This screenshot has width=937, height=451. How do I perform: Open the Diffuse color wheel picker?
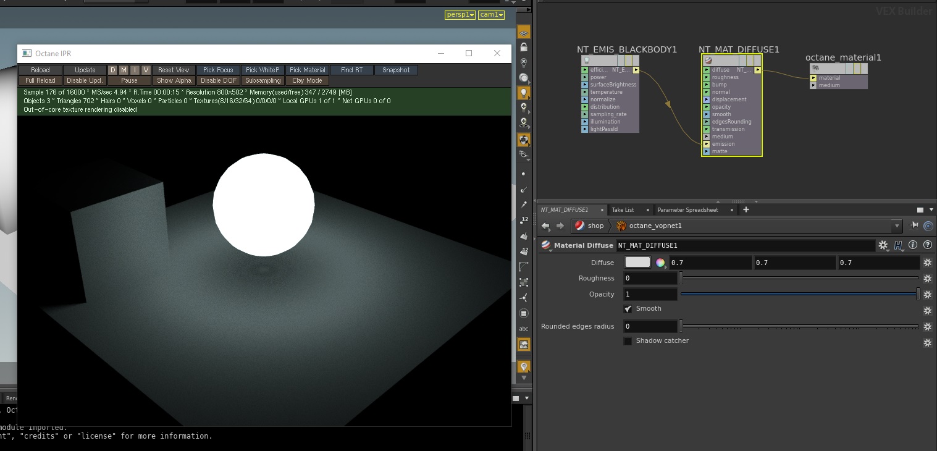pos(660,263)
